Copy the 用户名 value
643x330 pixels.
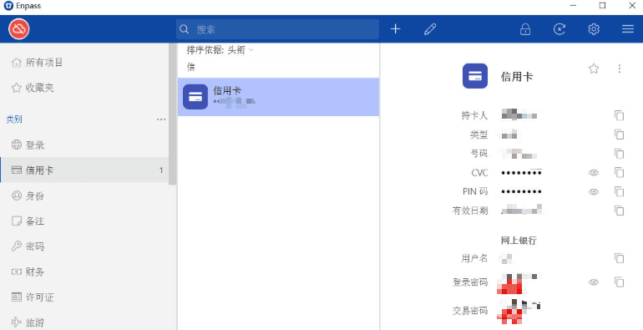click(620, 258)
